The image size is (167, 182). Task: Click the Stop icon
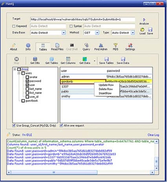pos(17,59)
